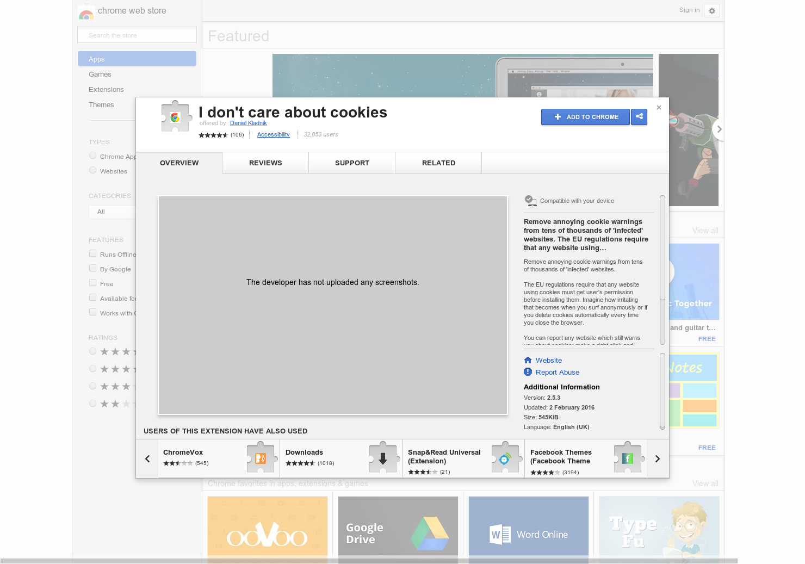Image resolution: width=805 pixels, height=564 pixels.
Task: Open the Facebook Themes related extension
Action: click(586, 458)
